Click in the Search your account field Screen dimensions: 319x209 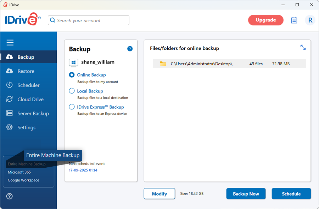pos(89,20)
